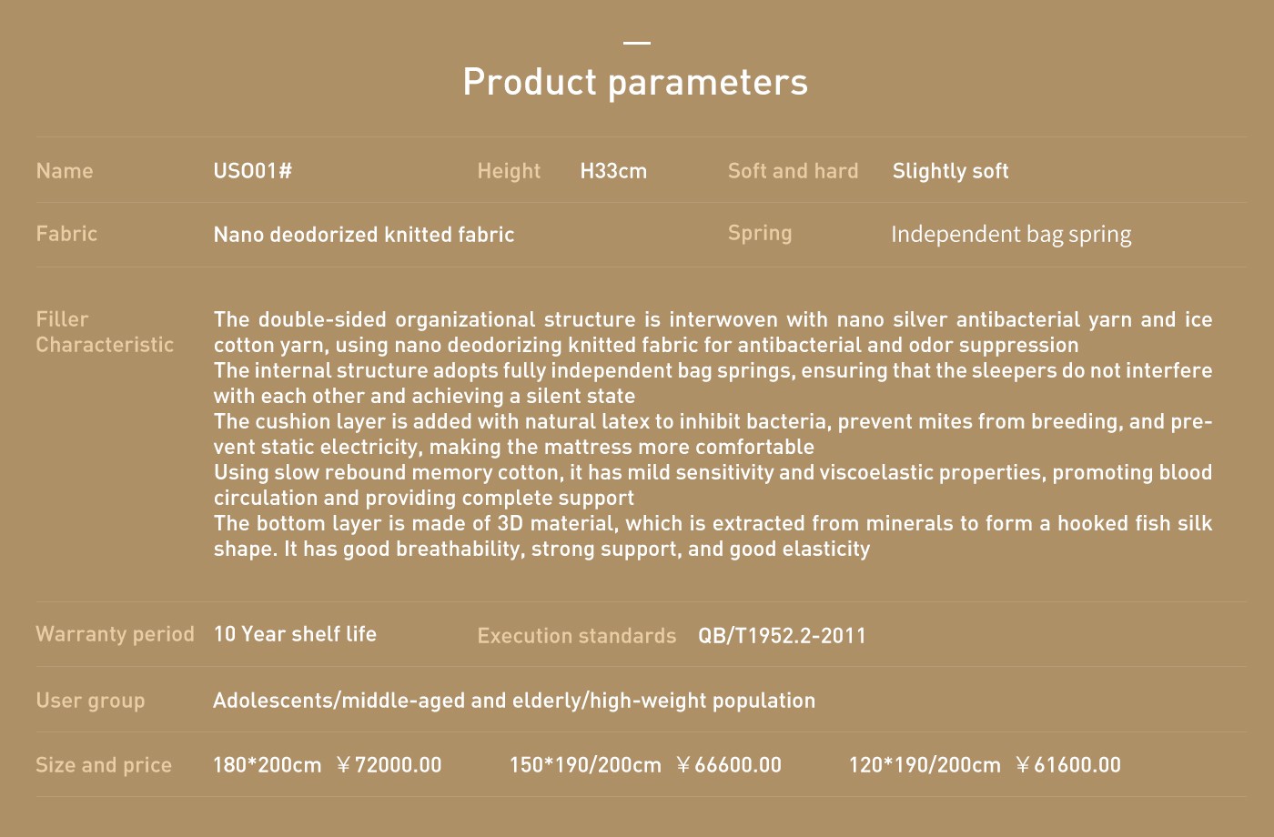Screen dimensions: 1274x837
Task: Click the ¥66600.00 price
Action: pyautogui.click(x=729, y=765)
